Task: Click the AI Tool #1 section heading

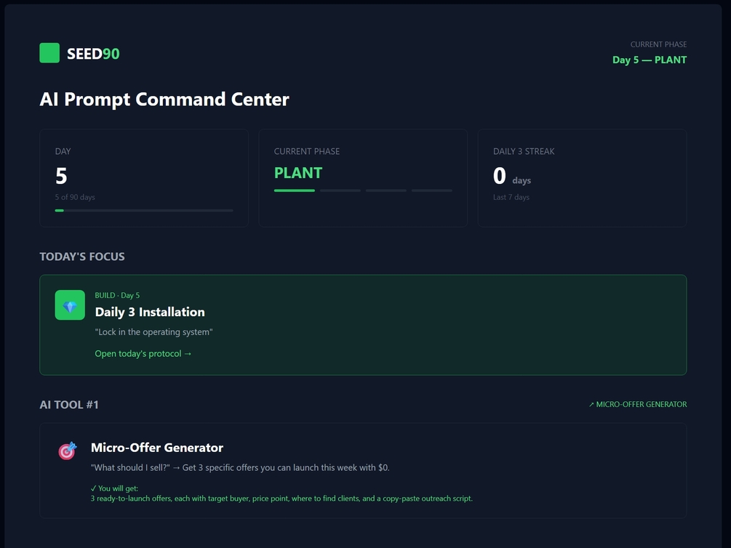Action: [69, 405]
